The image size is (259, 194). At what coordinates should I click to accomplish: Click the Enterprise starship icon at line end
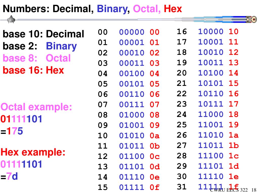[x=251, y=19]
